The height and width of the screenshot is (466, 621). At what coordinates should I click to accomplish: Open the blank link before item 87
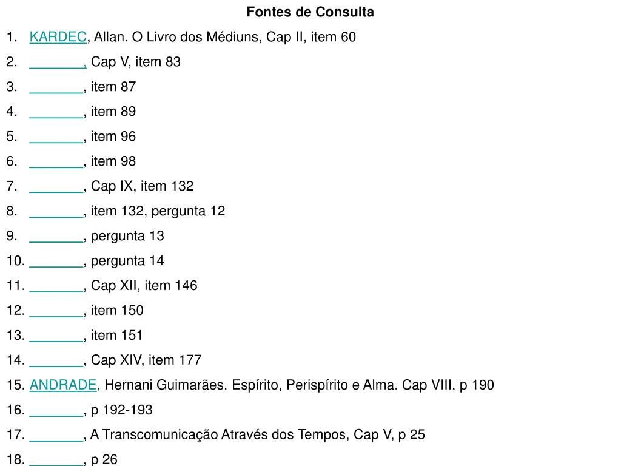[x=56, y=88]
